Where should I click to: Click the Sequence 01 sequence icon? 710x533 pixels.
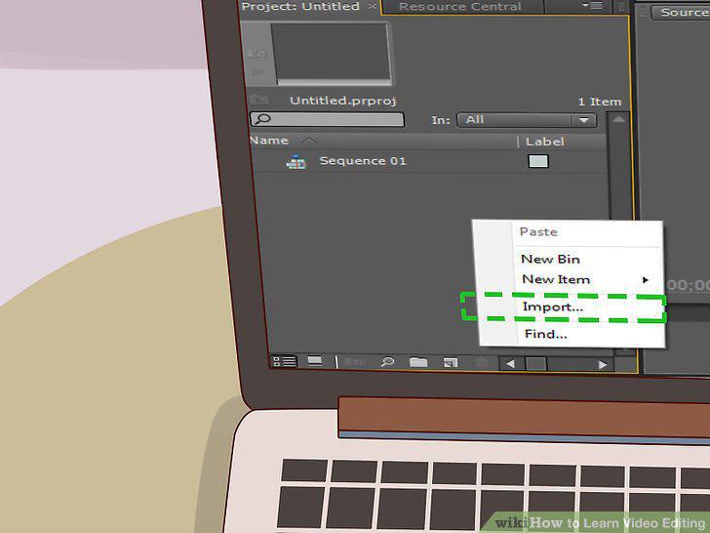tap(296, 162)
